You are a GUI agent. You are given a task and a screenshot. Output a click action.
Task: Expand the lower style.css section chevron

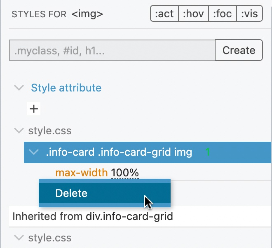pyautogui.click(x=19, y=238)
